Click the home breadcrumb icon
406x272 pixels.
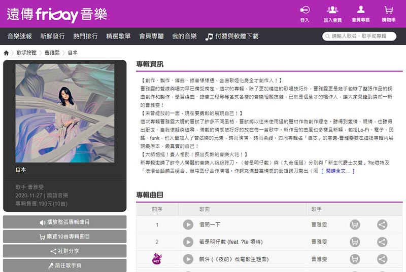pos(6,53)
